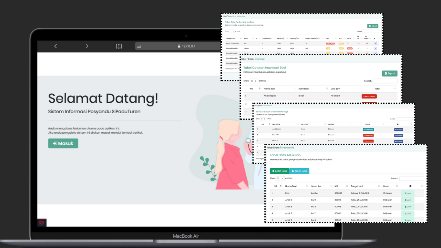
Task: Open the Show entries dropdown in Vitaminisasi table
Action: [x=263, y=119]
